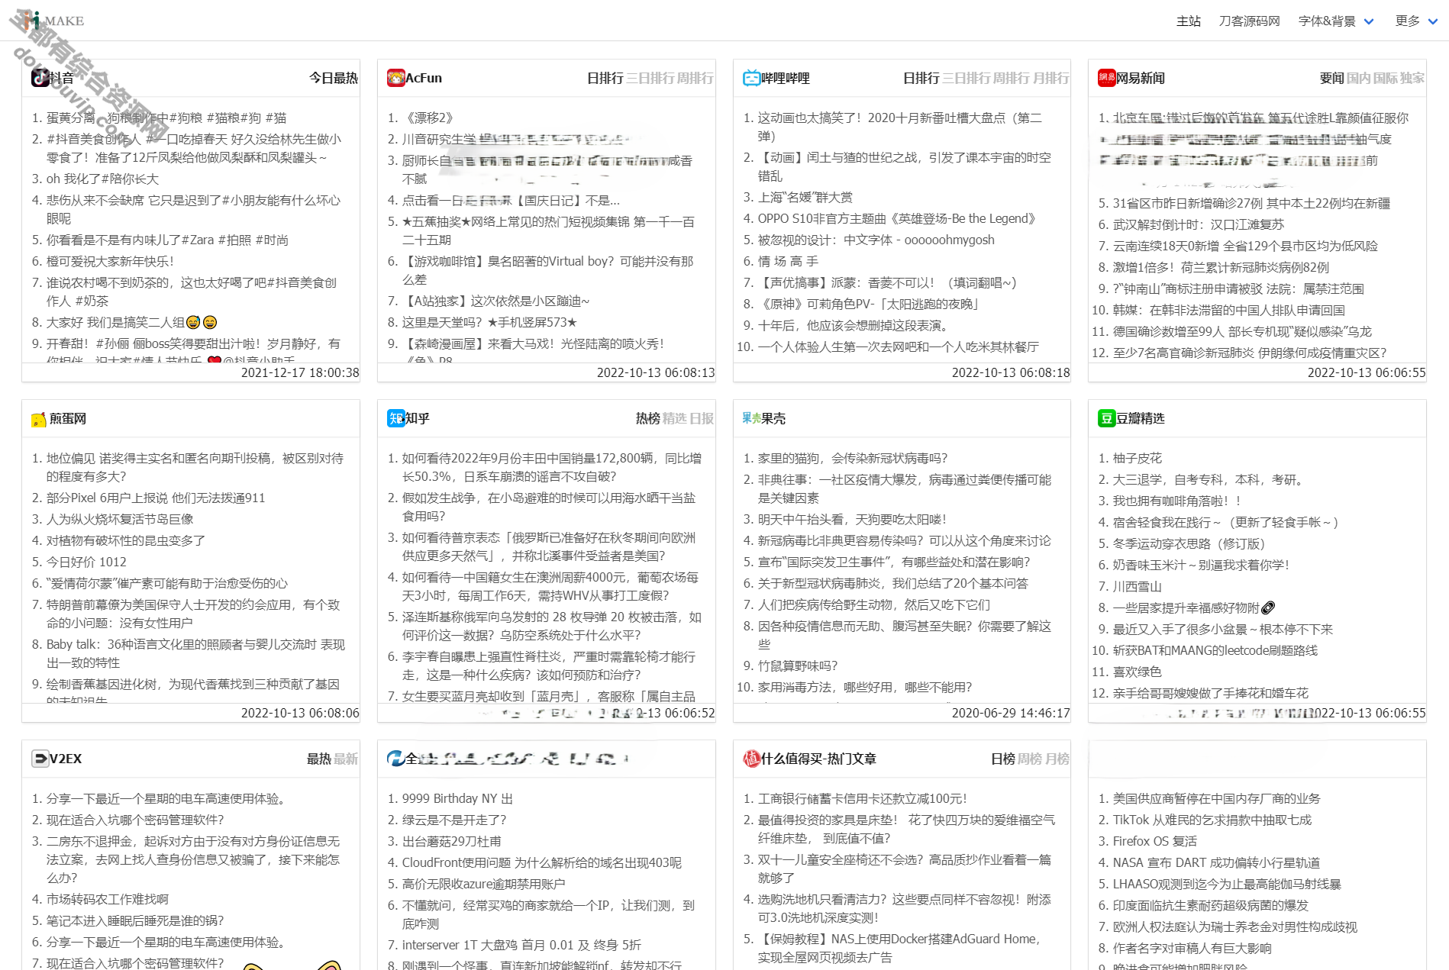Expand the 更多 dropdown arrow
Image resolution: width=1449 pixels, height=970 pixels.
point(1433,21)
